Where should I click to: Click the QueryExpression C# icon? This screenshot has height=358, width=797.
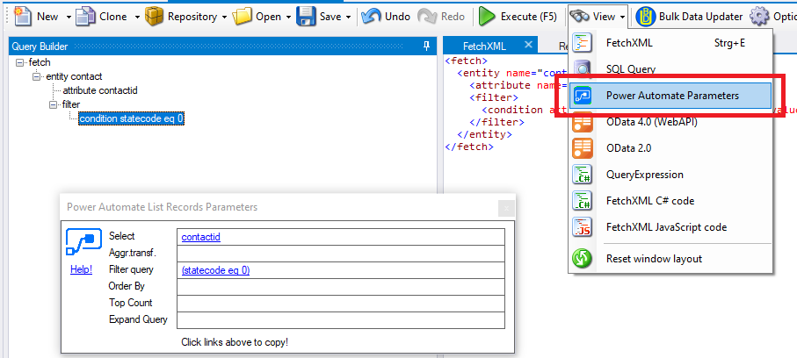[582, 175]
